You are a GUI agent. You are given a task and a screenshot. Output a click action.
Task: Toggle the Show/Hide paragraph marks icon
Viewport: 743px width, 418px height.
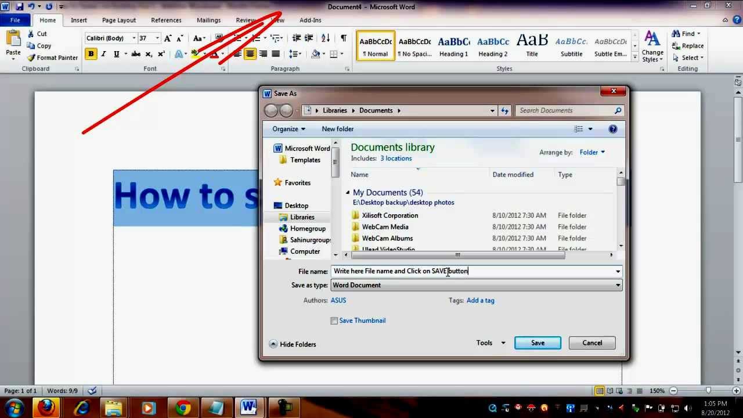tap(344, 38)
